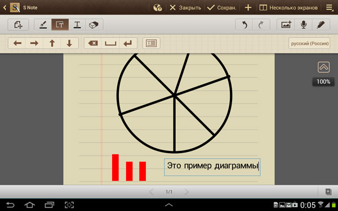Go to the previous page arrow
The width and height of the screenshot is (338, 211).
click(x=152, y=192)
